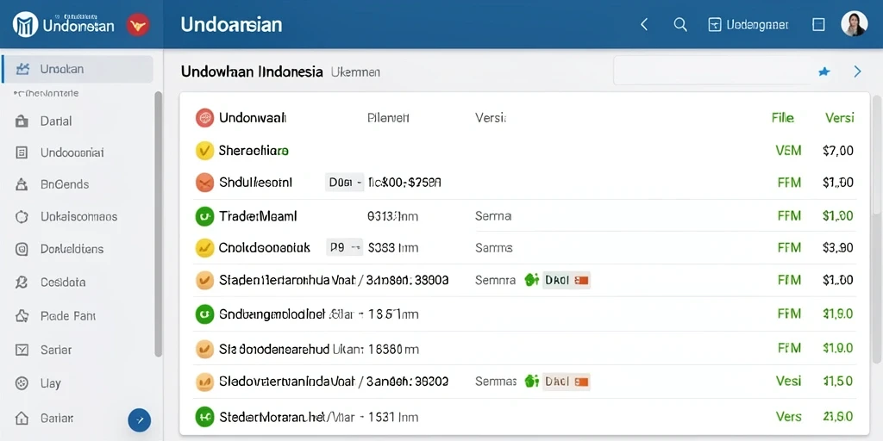Image resolution: width=883 pixels, height=441 pixels.
Task: Click the blue star favorite icon
Action: point(824,71)
